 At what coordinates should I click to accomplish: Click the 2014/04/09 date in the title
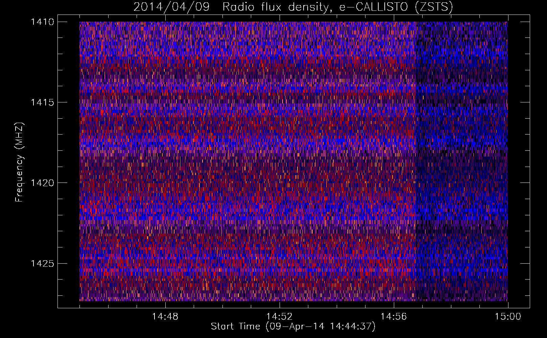point(171,7)
